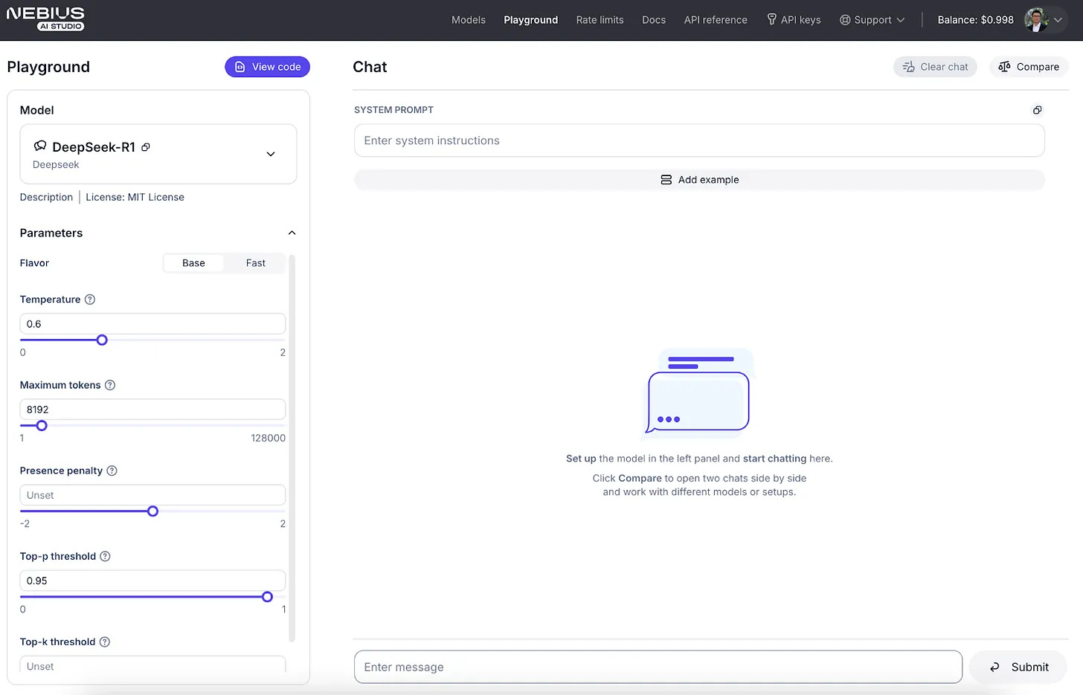Click the View code button
This screenshot has height=695, width=1083.
267,67
